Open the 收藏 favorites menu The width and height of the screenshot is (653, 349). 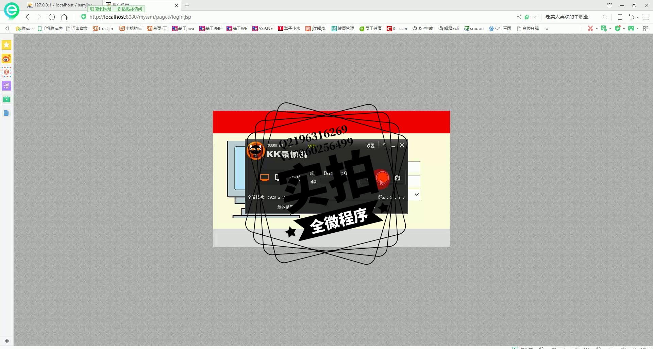tap(25, 29)
